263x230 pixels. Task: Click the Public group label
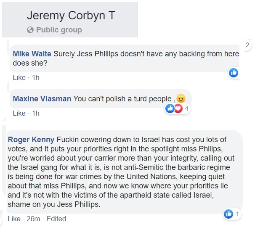coord(59,30)
